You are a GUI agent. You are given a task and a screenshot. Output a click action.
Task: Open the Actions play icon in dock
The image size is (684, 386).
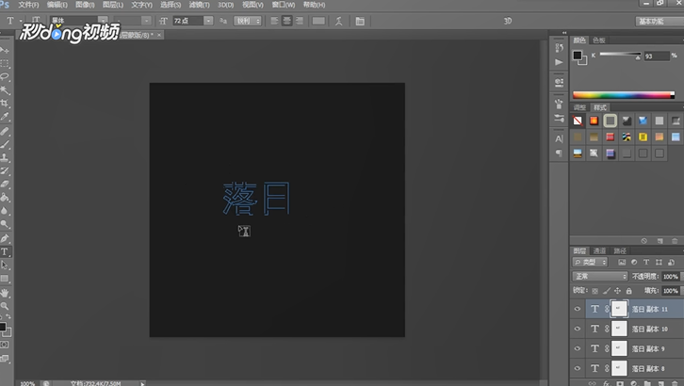pyautogui.click(x=559, y=62)
